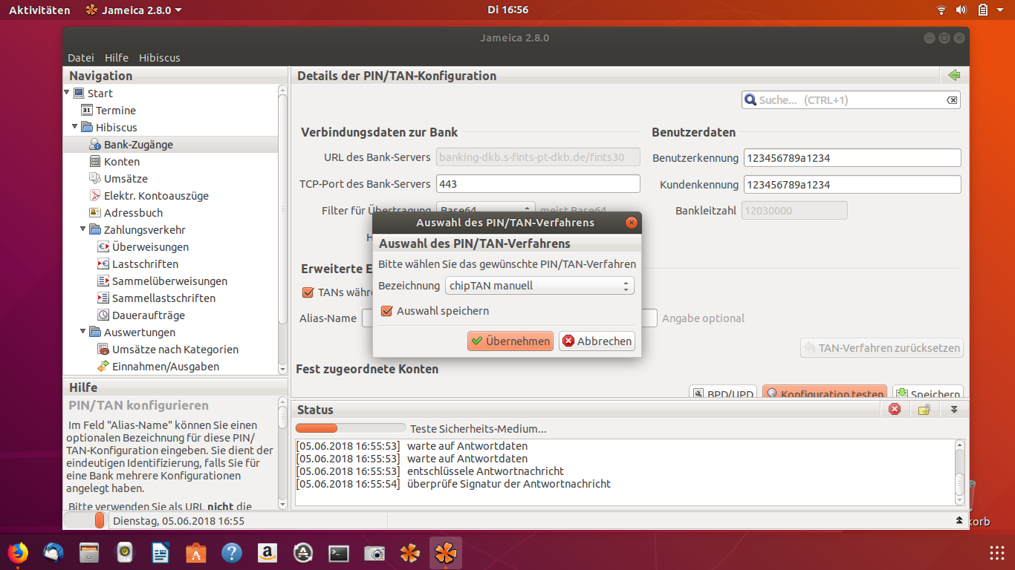The width and height of the screenshot is (1015, 570).
Task: Open the Konten entry in navigation
Action: click(114, 161)
